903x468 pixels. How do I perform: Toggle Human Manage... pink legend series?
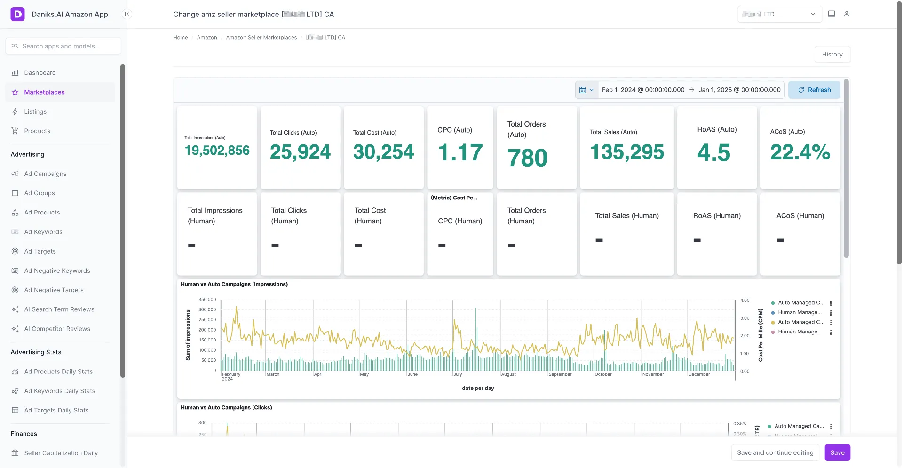click(x=797, y=332)
